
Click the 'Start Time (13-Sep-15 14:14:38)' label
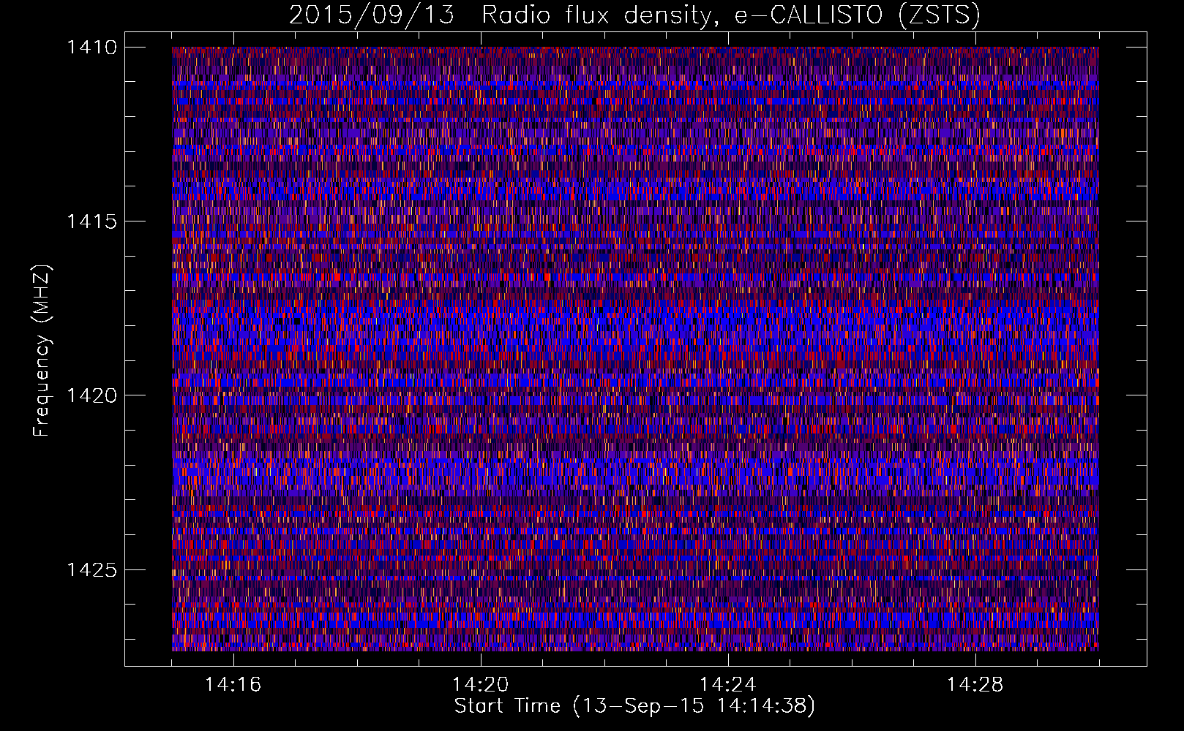(634, 706)
